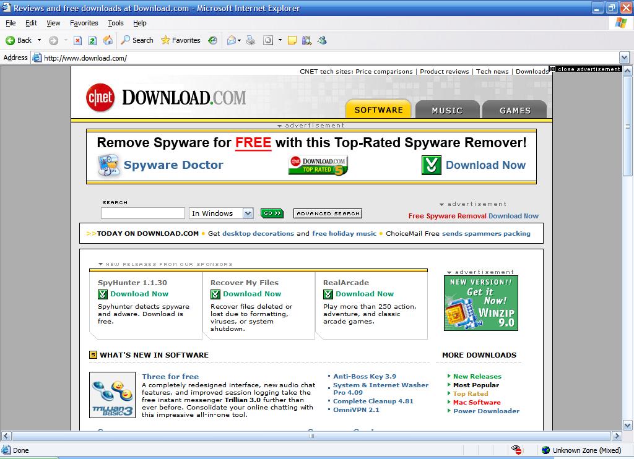This screenshot has height=459, width=634.
Task: Open the Edit button dropdown arrow
Action: [280, 40]
